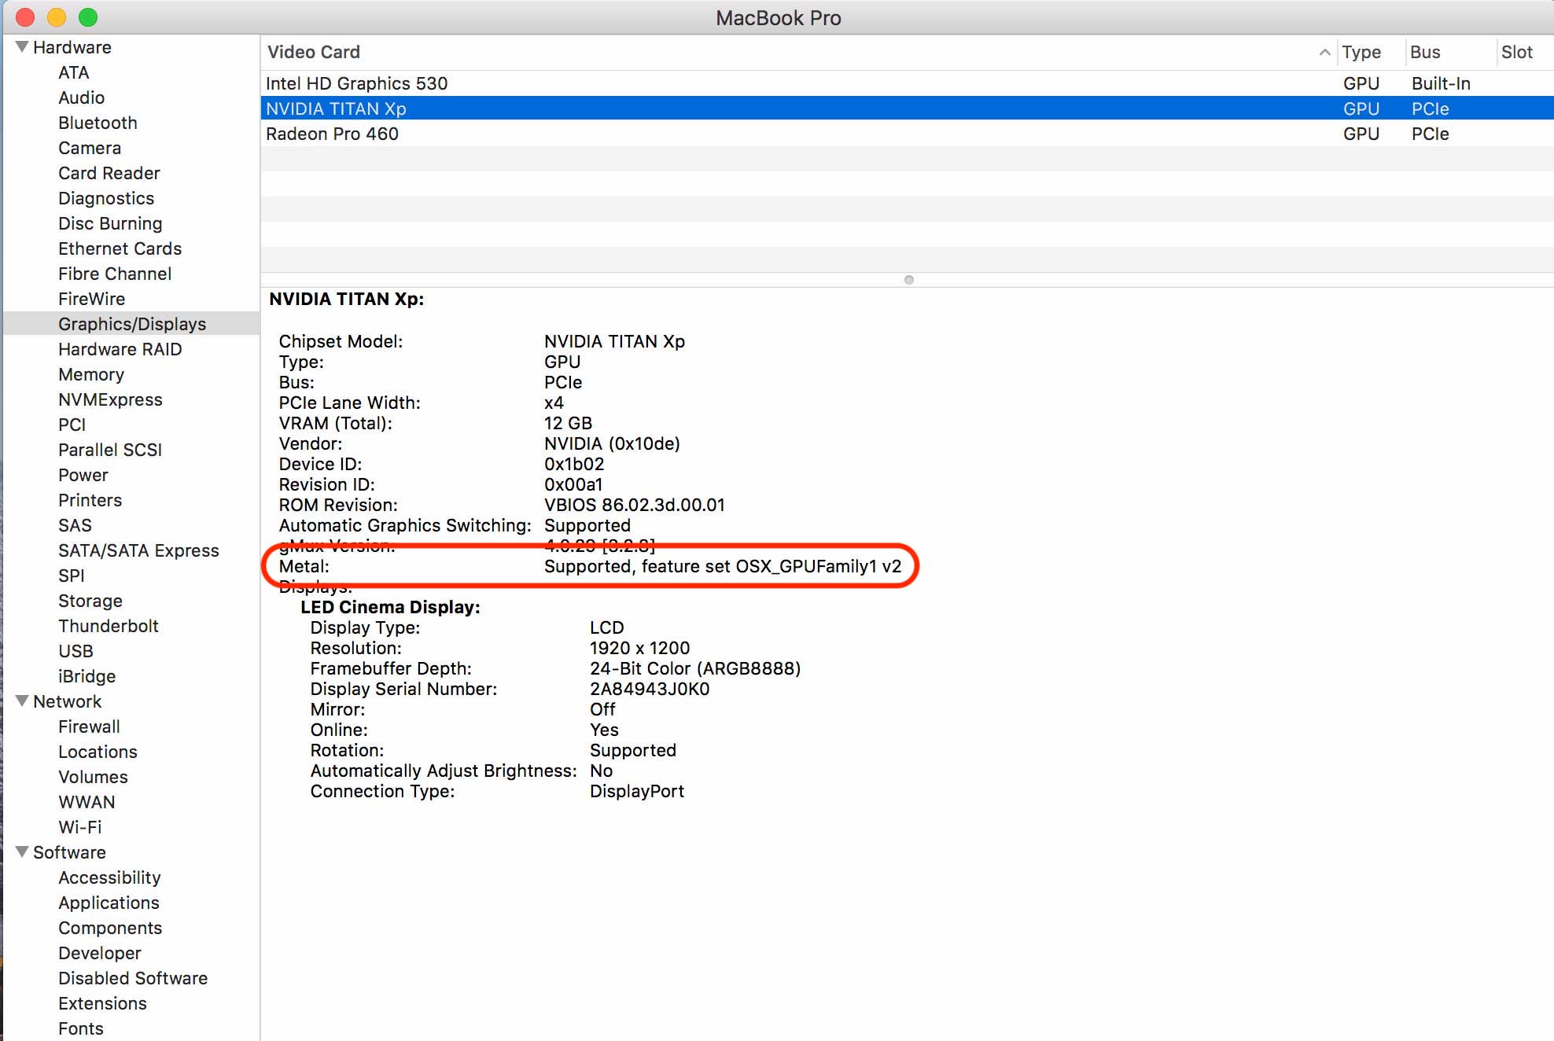The height and width of the screenshot is (1041, 1554).
Task: Click the LED Cinema Display heading
Action: tap(390, 607)
